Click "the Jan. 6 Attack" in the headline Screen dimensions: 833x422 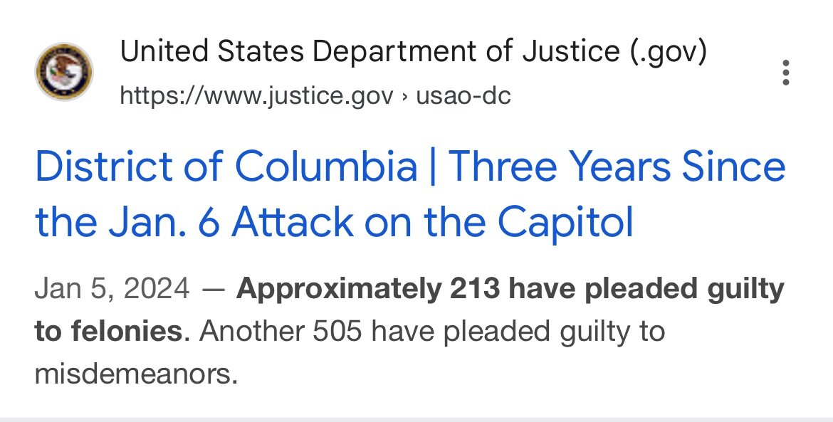193,222
